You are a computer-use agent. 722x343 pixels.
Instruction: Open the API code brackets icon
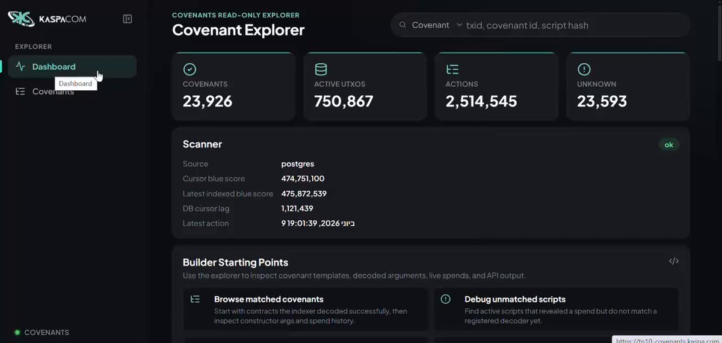coord(674,261)
